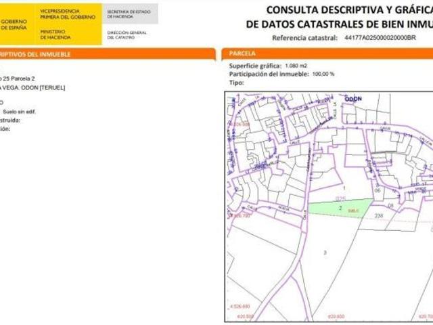Click the 'VEGA. ODON [TERUEL]' address line

tap(33, 88)
